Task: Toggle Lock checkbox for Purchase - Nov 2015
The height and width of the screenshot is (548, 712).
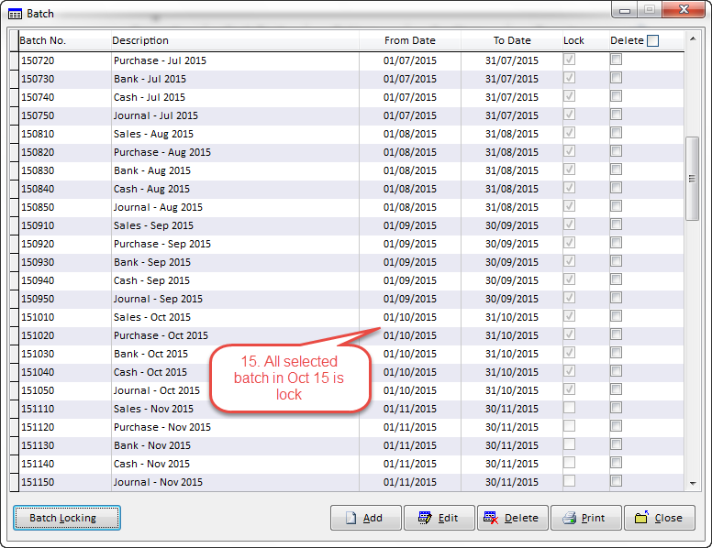Action: pos(570,426)
